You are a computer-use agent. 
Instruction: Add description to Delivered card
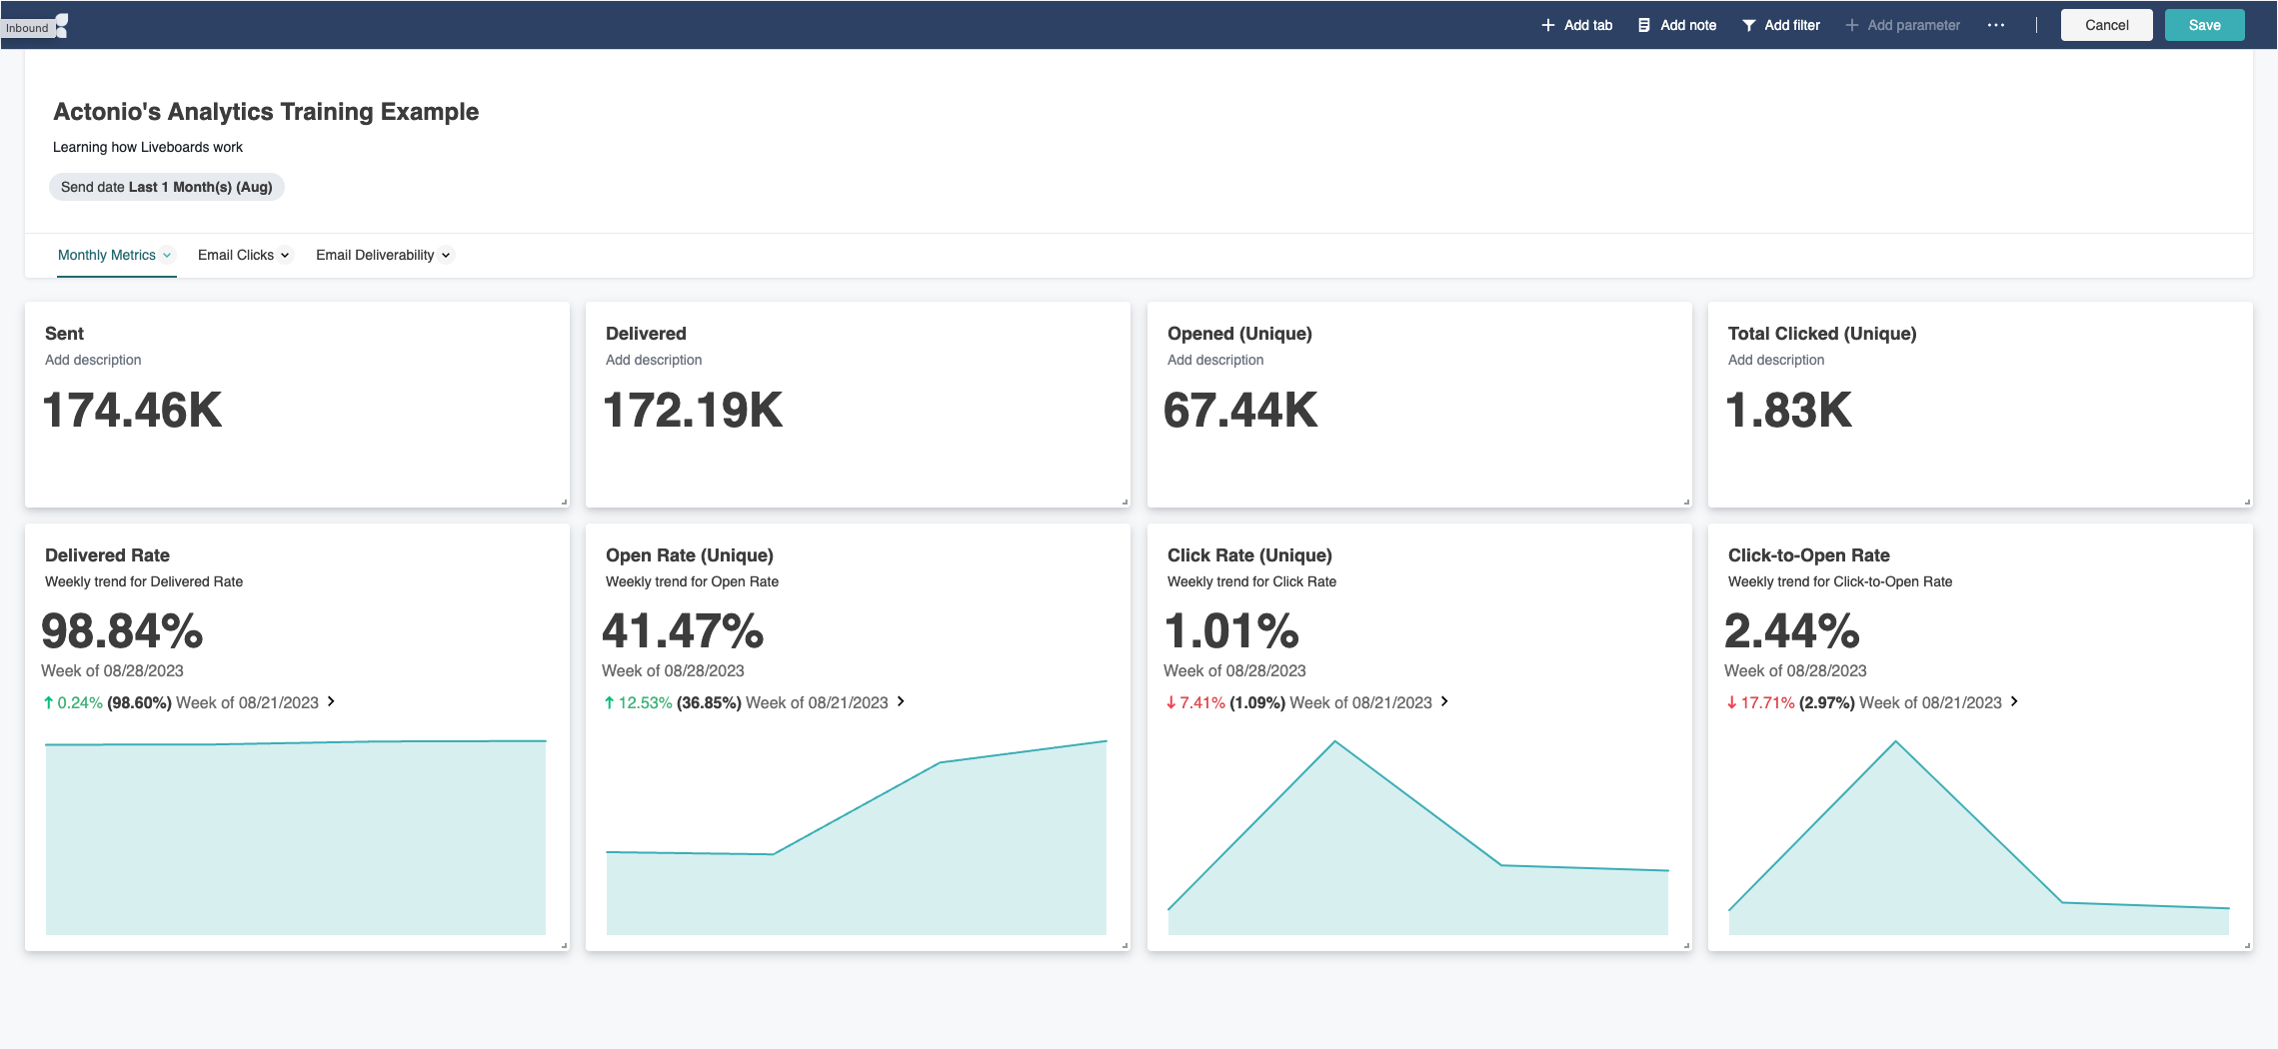tap(654, 360)
